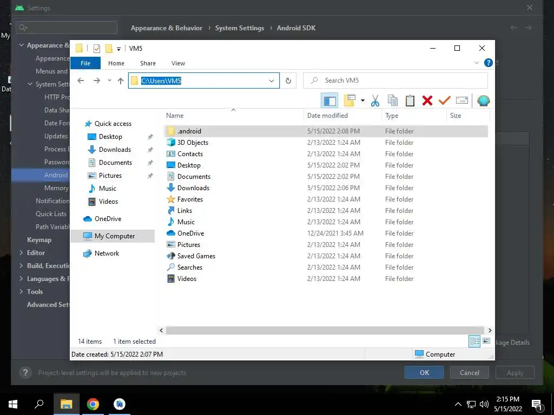Open the Windows Start menu

click(x=13, y=404)
